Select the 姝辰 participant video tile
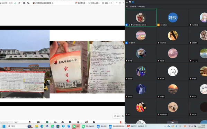 [173, 18]
